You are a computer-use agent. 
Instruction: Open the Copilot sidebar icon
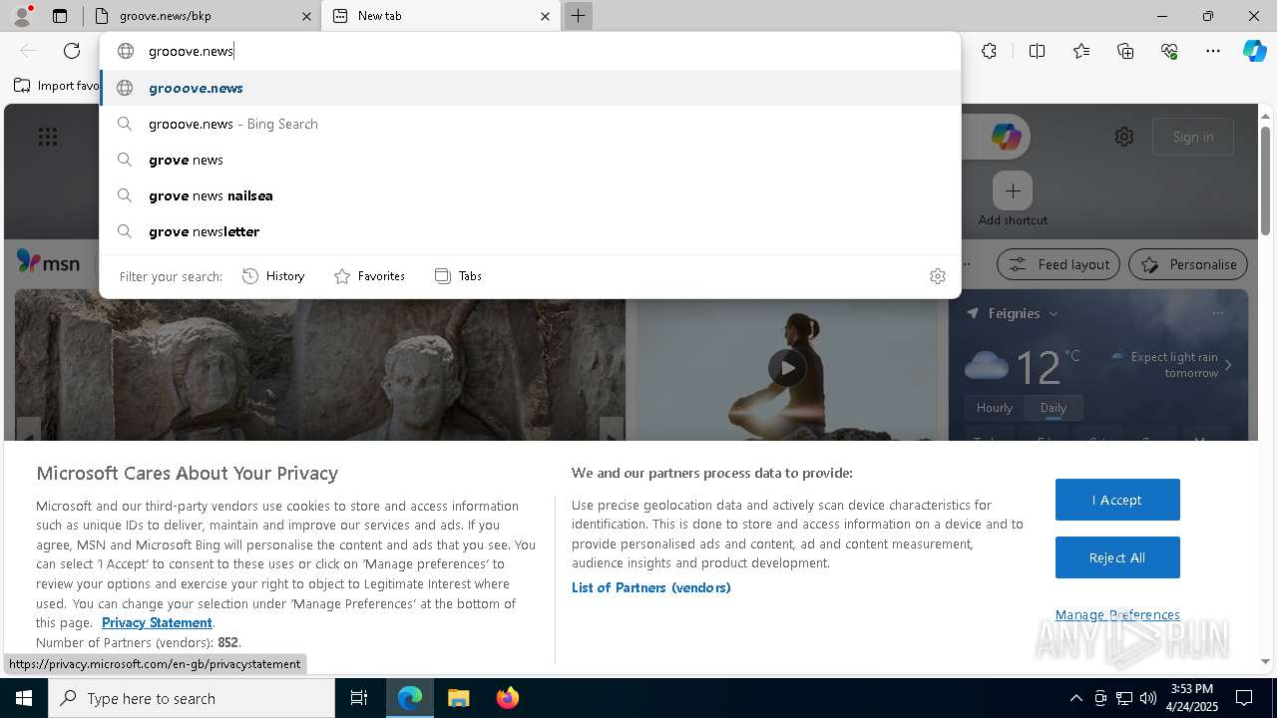click(x=1255, y=51)
